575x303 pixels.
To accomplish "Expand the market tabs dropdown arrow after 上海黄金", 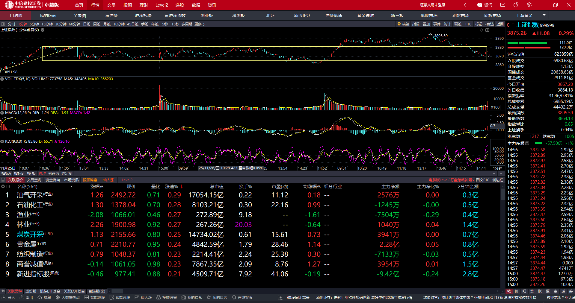I will [x=544, y=15].
